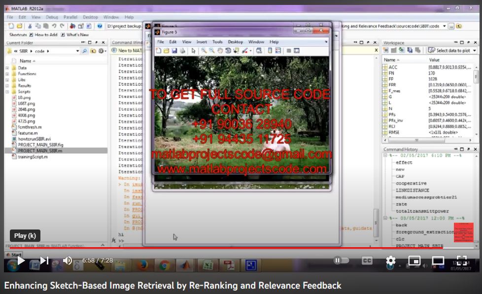Click the Simulink icon in MATLAB toolbar

point(72,26)
